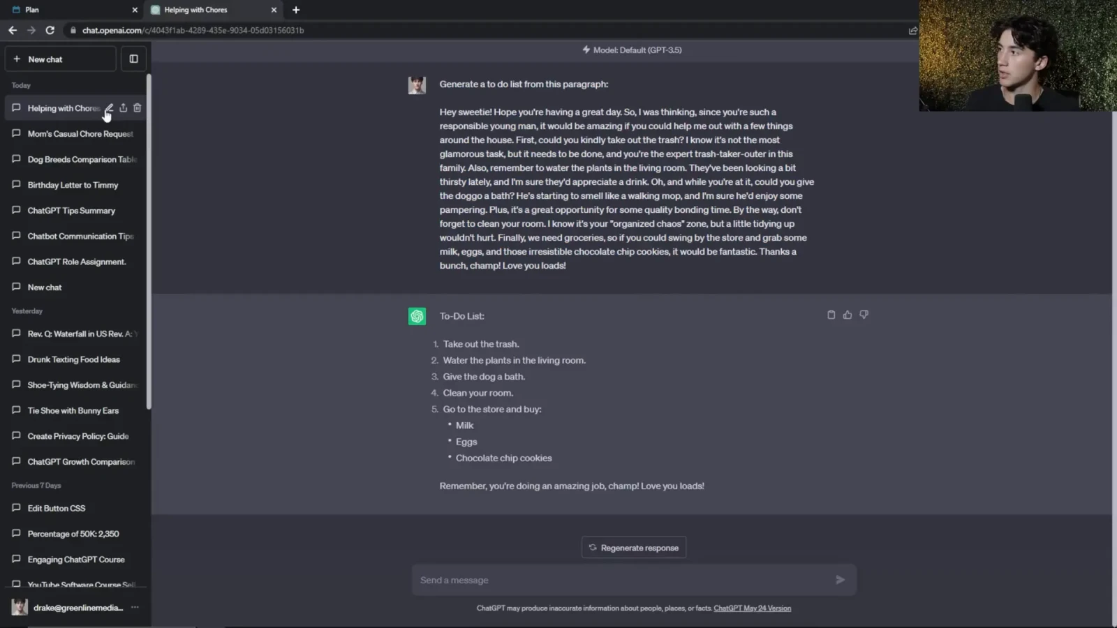Give thumbs down to the response
Viewport: 1117px width, 628px height.
(864, 315)
